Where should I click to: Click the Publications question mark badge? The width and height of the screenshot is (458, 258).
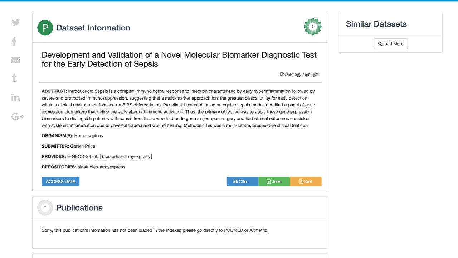[45, 208]
